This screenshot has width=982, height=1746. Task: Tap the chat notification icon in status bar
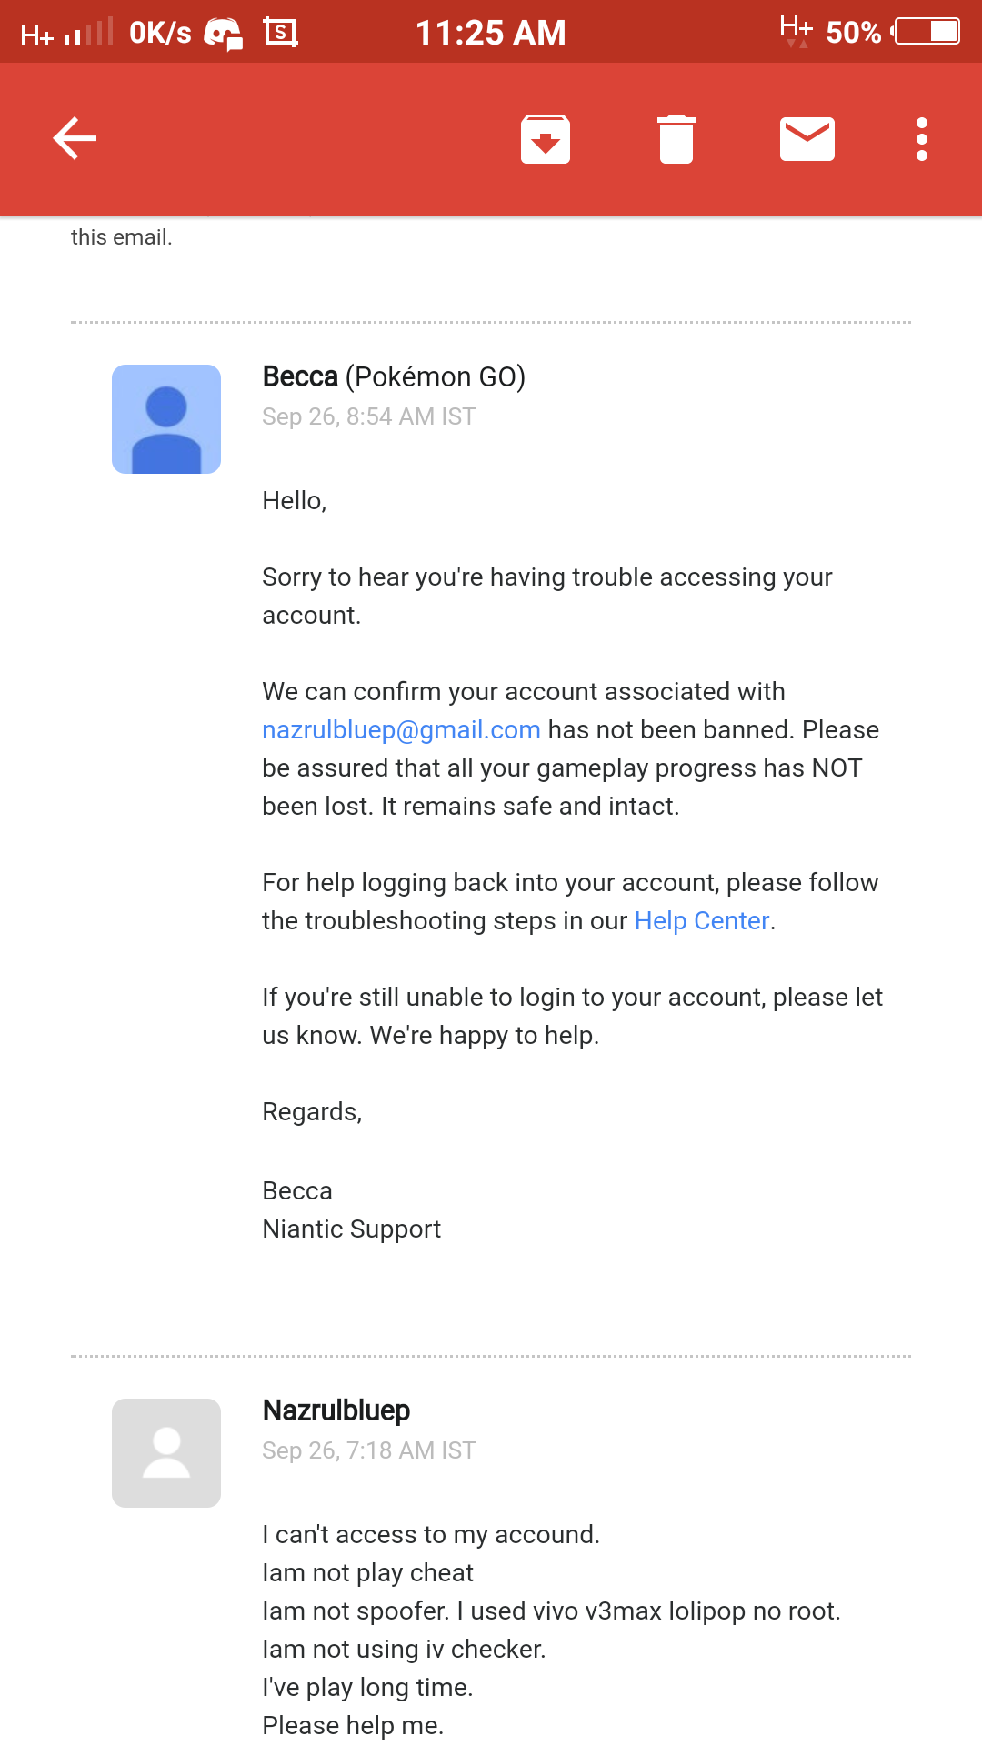click(x=224, y=34)
